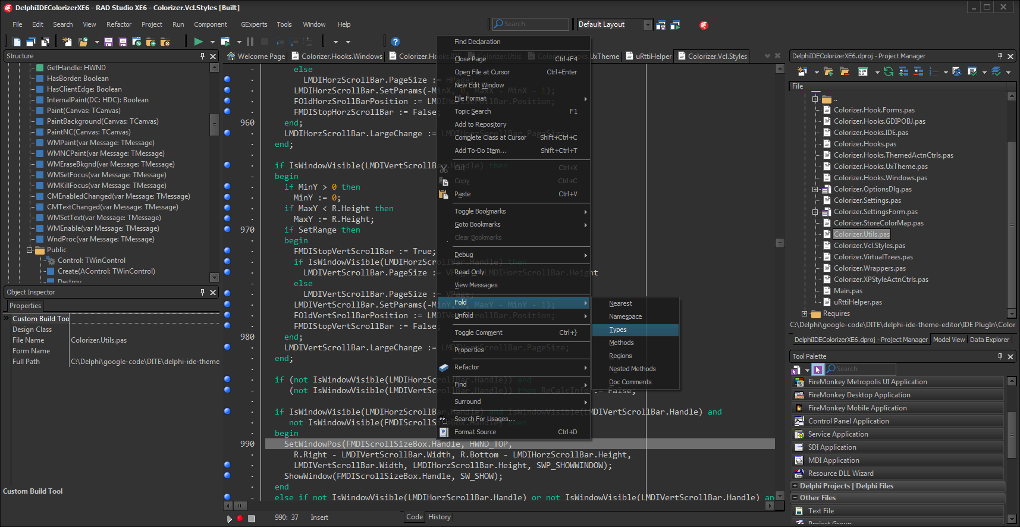Switch to the uRttiHelper editor tab
The image size is (1020, 527).
648,57
